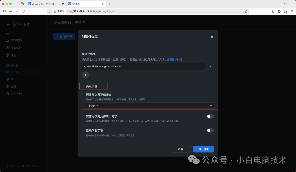Collapse the 高级设置 section
This screenshot has height=172, width=296.
point(93,86)
